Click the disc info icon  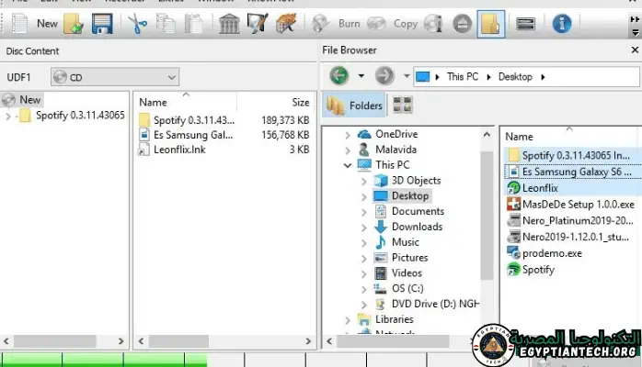(433, 24)
